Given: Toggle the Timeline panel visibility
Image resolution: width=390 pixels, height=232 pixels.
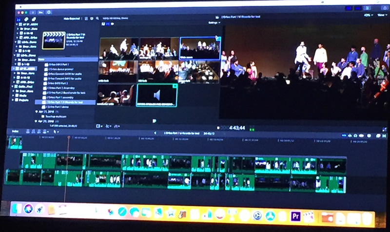Looking at the screenshot, I should point(358,8).
